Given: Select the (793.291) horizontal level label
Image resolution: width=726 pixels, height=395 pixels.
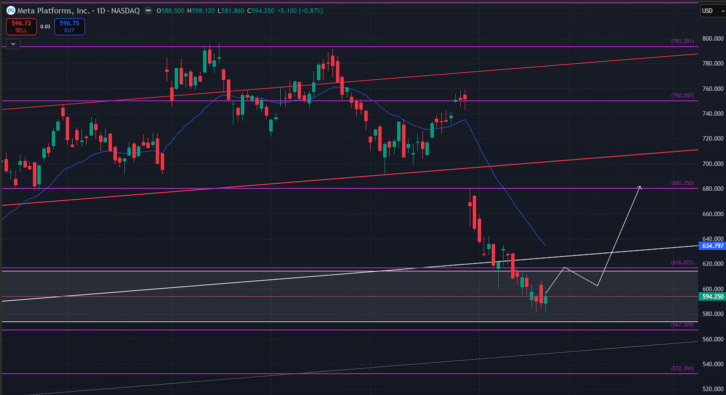Looking at the screenshot, I should point(683,41).
